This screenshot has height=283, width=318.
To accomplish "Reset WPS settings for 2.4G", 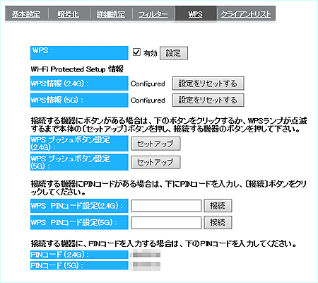I will coord(208,83).
